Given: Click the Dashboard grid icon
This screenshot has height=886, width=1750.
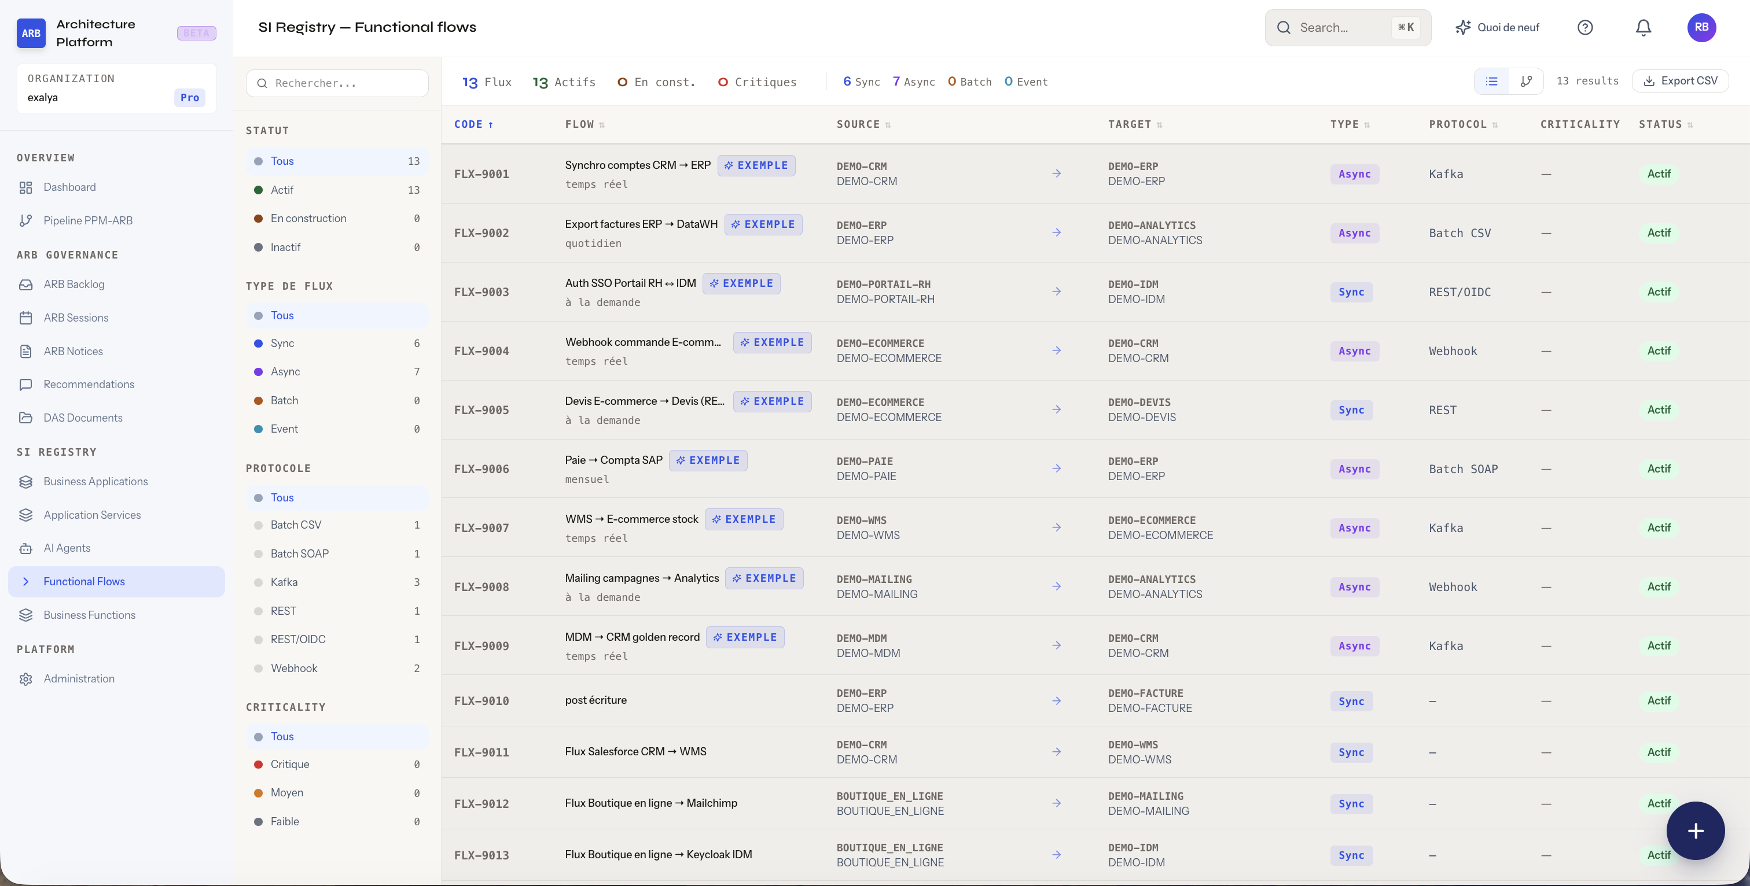Looking at the screenshot, I should click(x=26, y=187).
